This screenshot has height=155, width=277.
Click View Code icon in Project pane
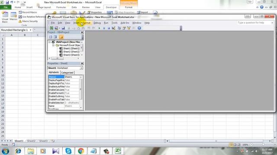pyautogui.click(x=51, y=37)
